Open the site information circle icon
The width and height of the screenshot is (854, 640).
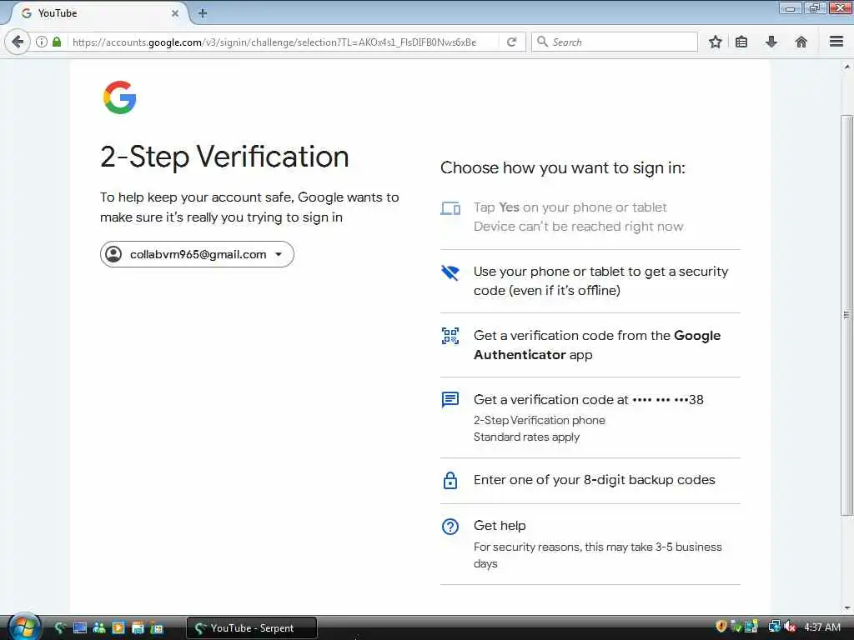click(x=42, y=42)
